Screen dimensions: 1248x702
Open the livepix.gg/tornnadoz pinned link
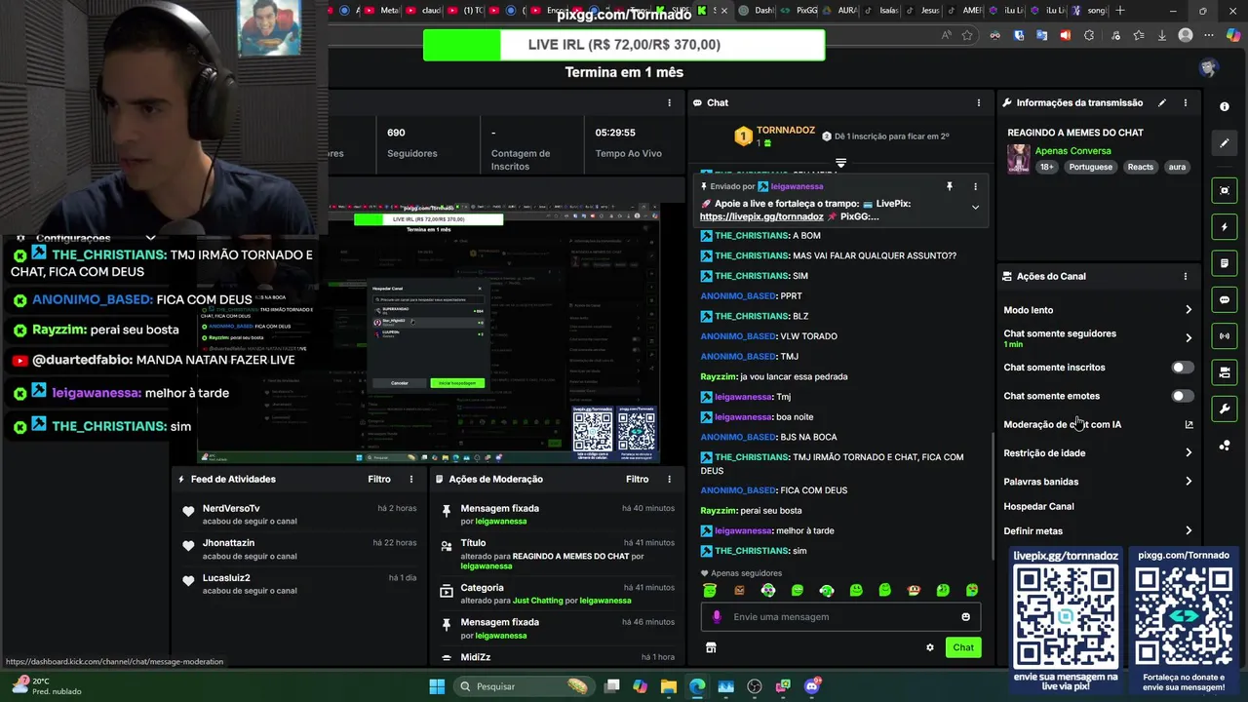tap(761, 216)
